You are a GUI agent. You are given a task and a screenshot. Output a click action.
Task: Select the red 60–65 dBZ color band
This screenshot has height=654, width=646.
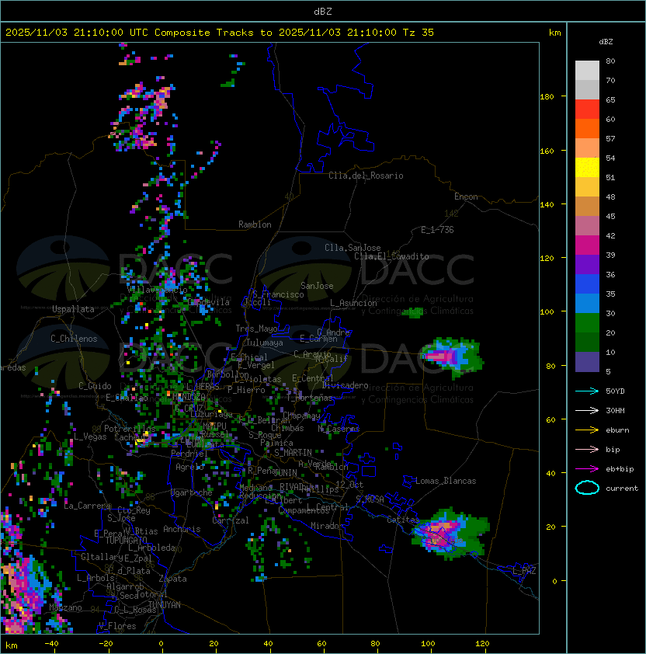[587, 110]
